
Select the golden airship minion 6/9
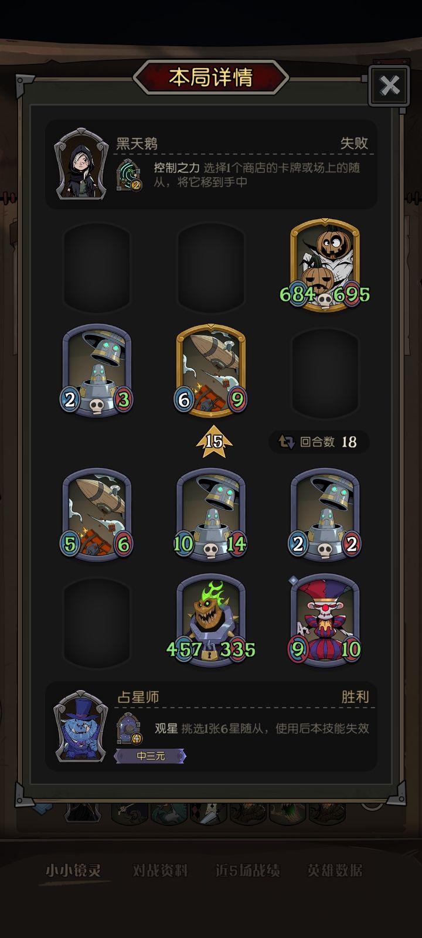point(211,371)
